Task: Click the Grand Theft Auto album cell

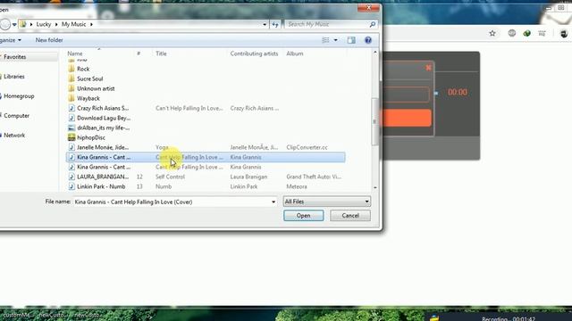Action: pyautogui.click(x=314, y=177)
